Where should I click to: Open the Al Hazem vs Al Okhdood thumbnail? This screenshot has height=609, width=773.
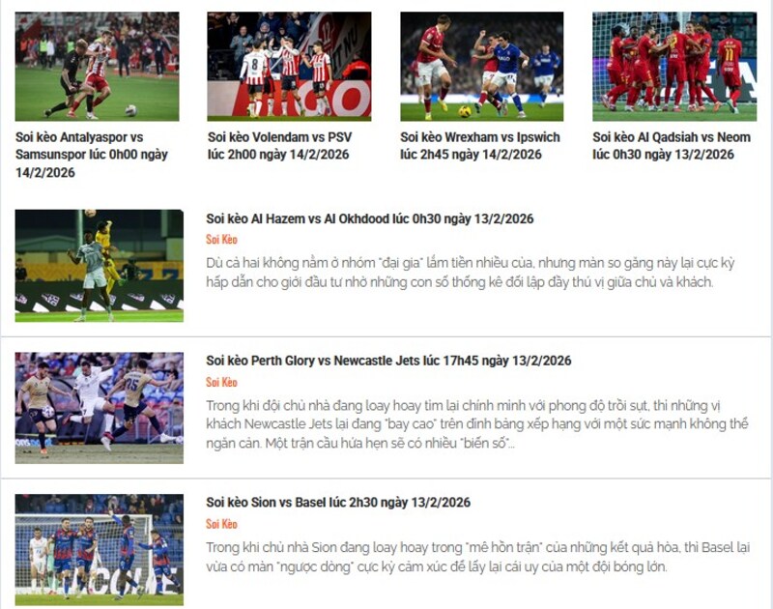[x=100, y=266]
